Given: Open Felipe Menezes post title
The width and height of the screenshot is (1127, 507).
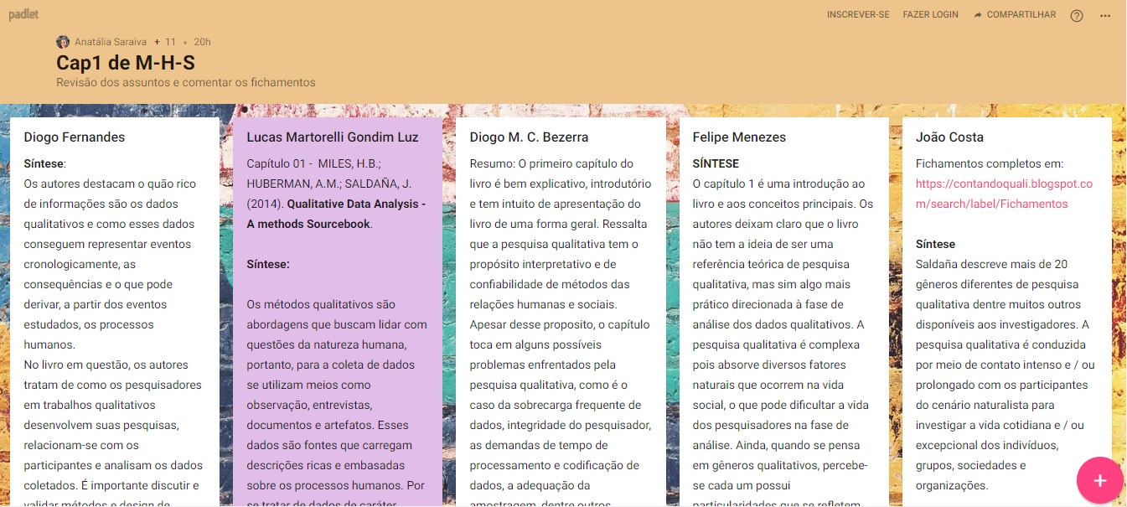Looking at the screenshot, I should [739, 137].
